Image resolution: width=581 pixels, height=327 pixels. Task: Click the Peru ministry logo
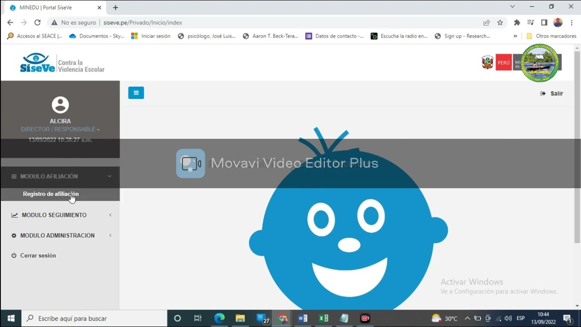522,62
